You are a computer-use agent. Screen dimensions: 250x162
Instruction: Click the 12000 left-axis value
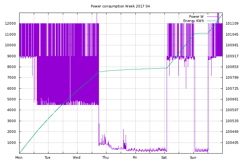click(x=10, y=23)
